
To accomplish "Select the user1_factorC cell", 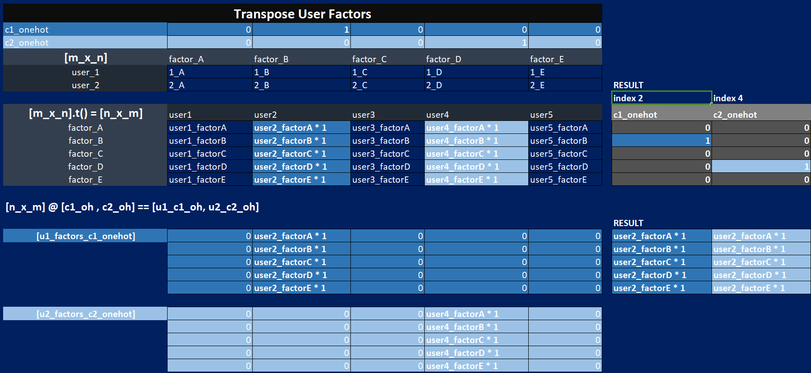I will [210, 154].
